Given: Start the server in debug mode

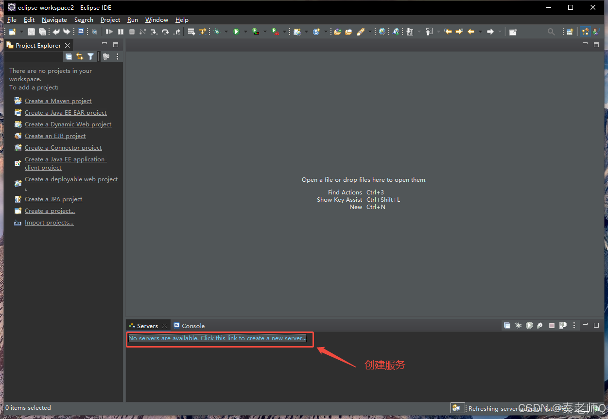Looking at the screenshot, I should point(518,325).
